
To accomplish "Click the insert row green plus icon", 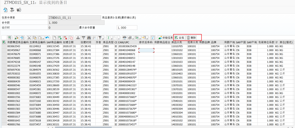I will tap(60, 38).
